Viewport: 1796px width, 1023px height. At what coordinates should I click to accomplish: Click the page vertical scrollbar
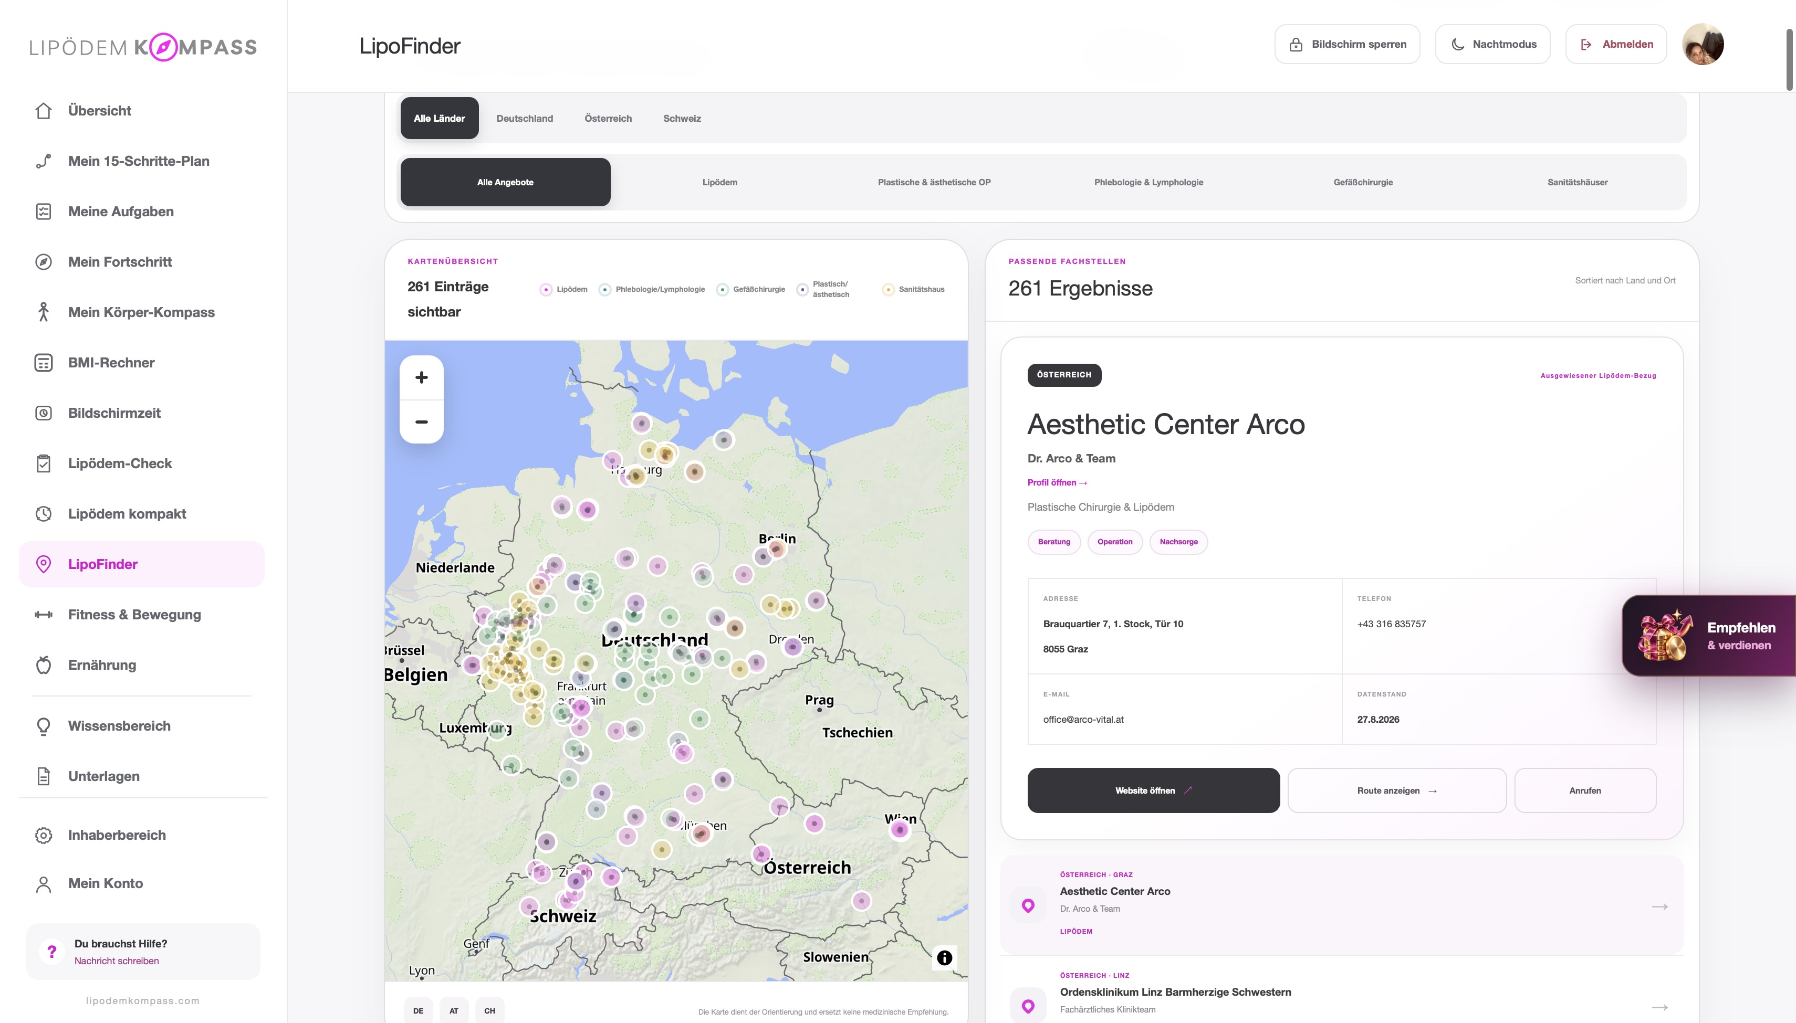click(1790, 60)
